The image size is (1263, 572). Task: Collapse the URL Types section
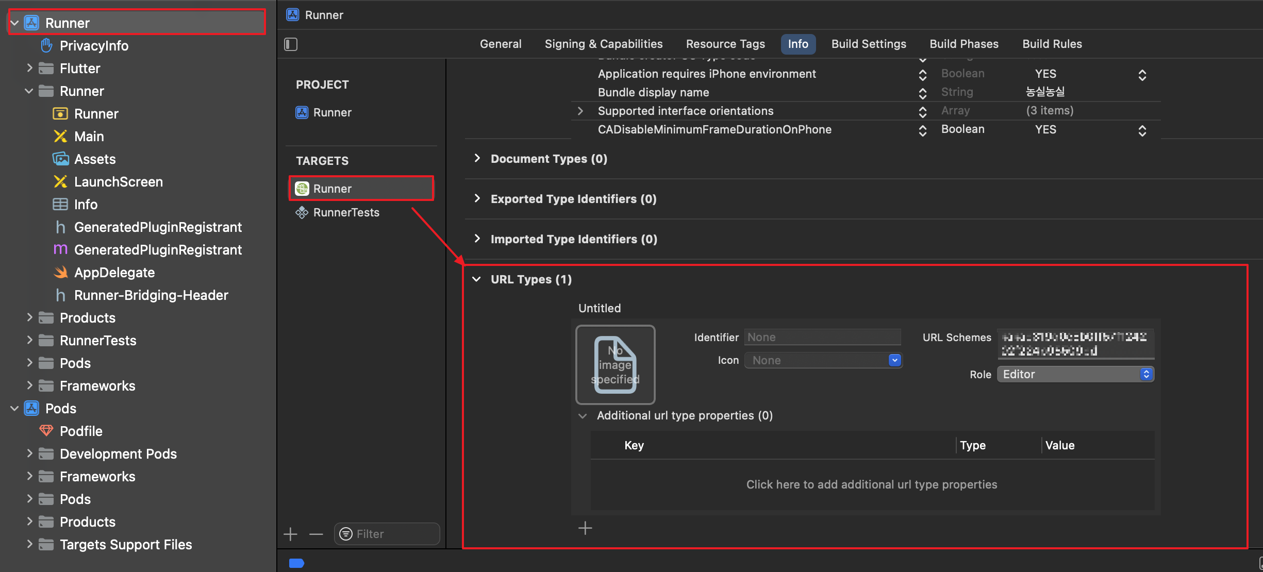[x=477, y=279]
